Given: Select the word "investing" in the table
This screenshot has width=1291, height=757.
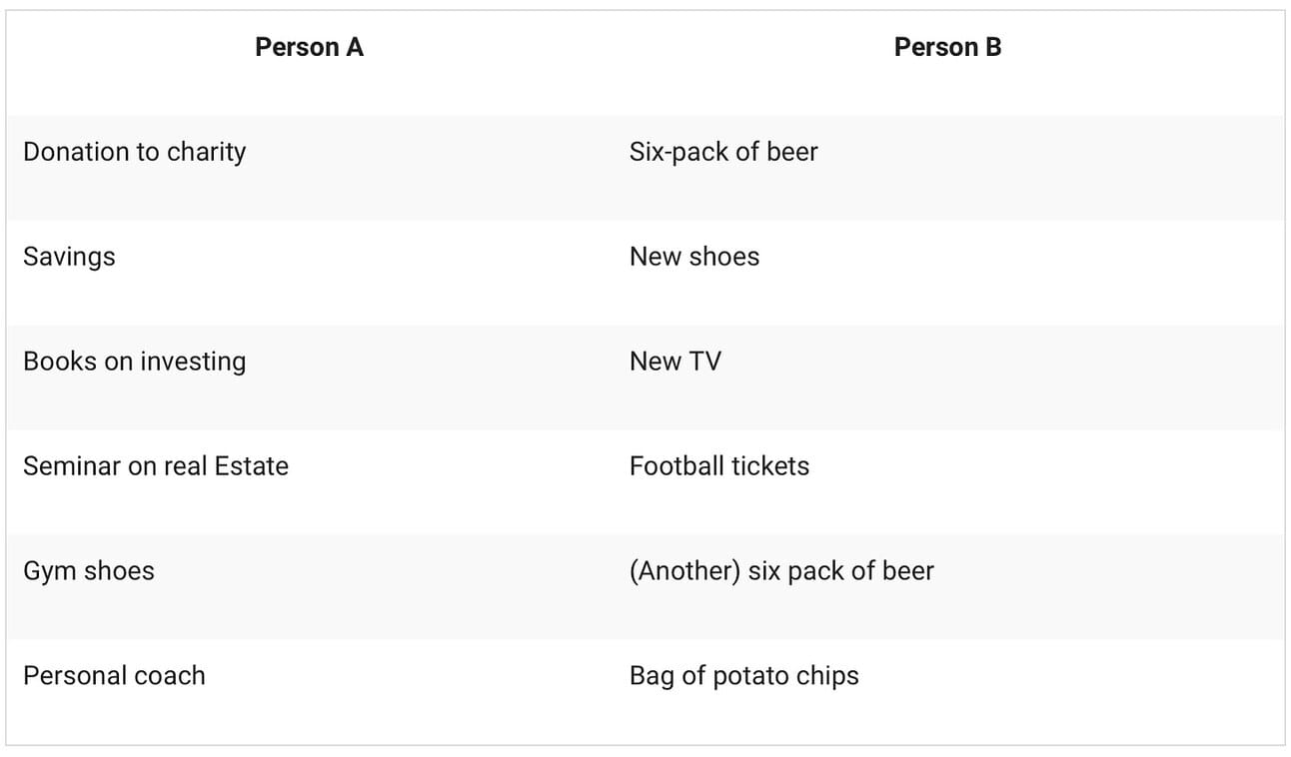Looking at the screenshot, I should coord(192,362).
